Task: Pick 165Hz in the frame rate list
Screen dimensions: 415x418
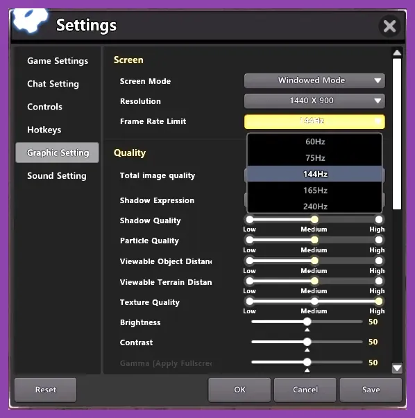Action: pos(315,190)
